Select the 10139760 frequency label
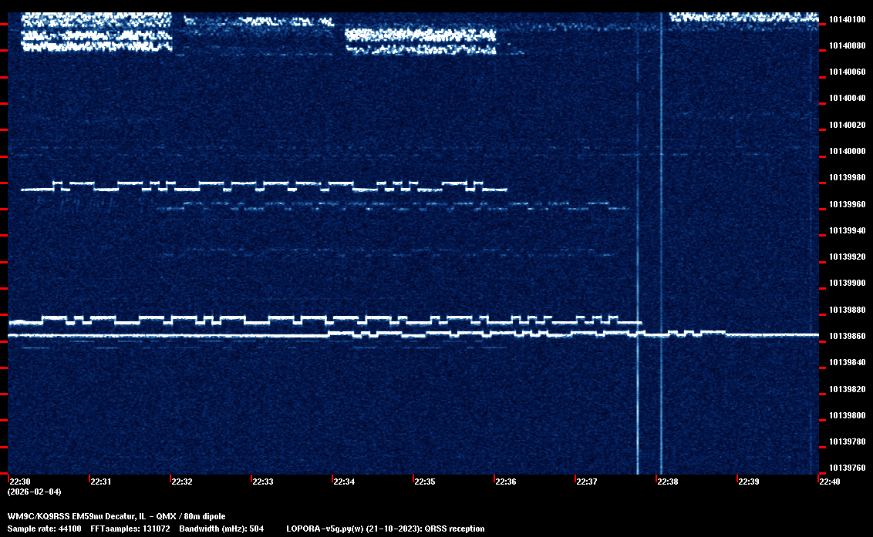The image size is (873, 537). pos(846,468)
